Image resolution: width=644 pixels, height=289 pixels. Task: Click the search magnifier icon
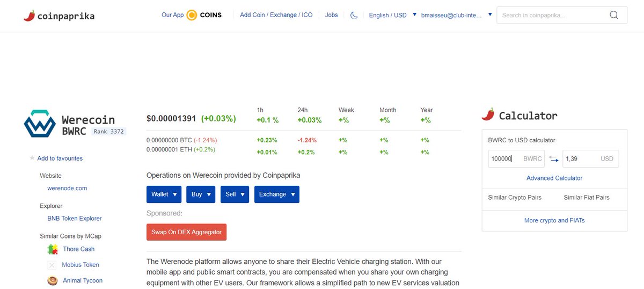pos(614,15)
